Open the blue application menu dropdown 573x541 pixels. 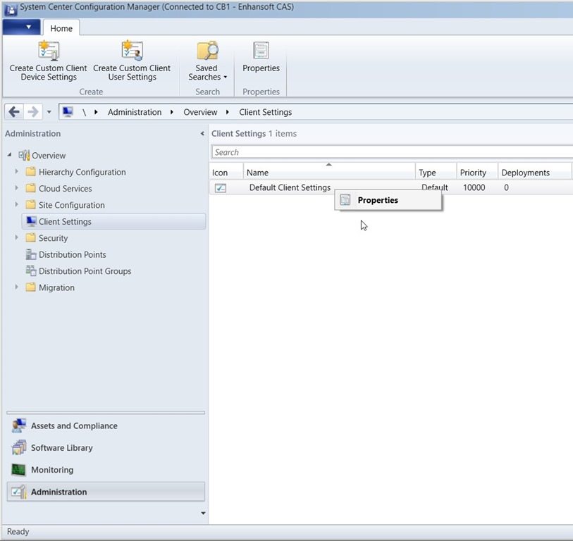pos(22,27)
